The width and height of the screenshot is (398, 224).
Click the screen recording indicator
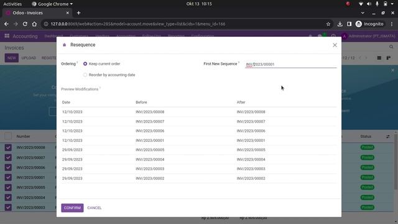[348, 4]
